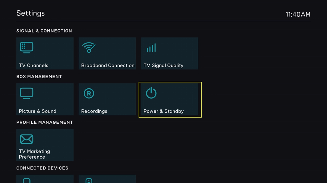Click the TV Channels guide icon
The width and height of the screenshot is (327, 183).
(26, 47)
